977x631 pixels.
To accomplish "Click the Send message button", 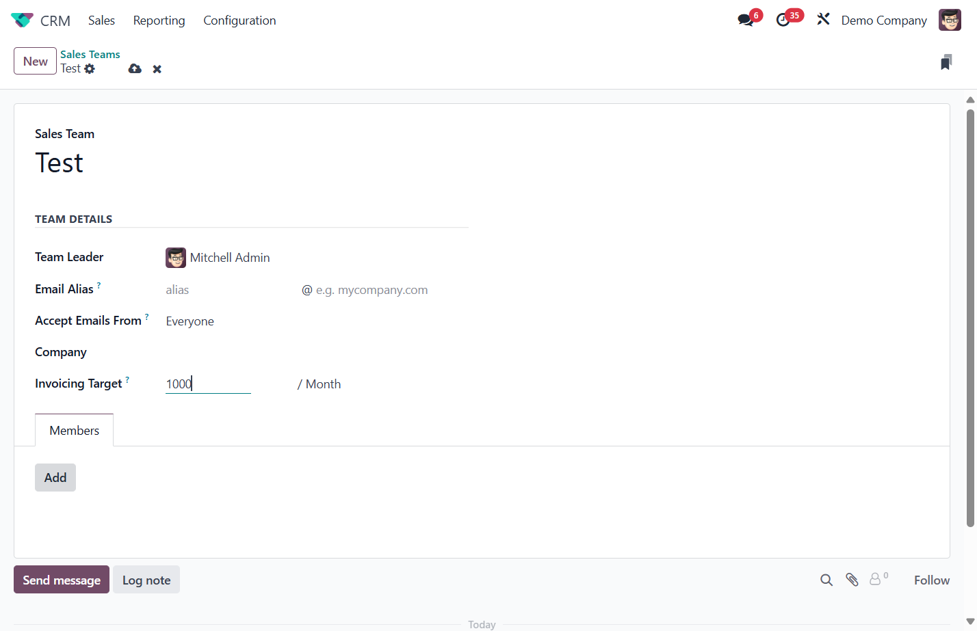I will (62, 580).
